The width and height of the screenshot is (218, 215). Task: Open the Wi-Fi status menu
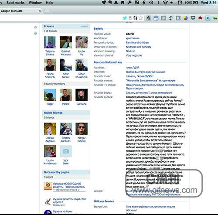coord(165,3)
